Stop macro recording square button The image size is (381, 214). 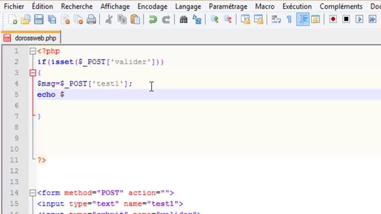(x=346, y=19)
